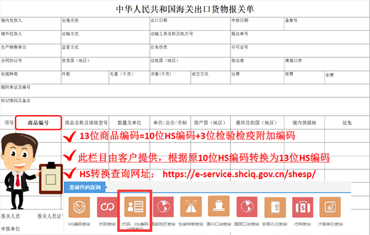Click the 征免性质 field
This screenshot has width=370, height=235.
[190, 50]
